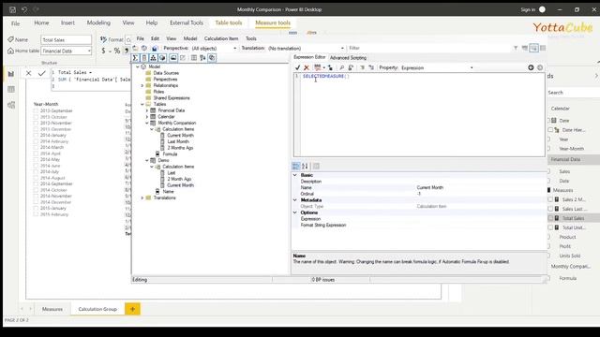Click the replace icon in Expression Editor toolbar
The width and height of the screenshot is (600, 337).
click(x=351, y=67)
